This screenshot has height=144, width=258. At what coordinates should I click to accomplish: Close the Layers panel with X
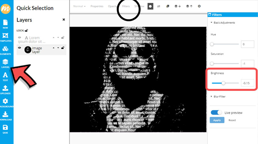coord(64,20)
